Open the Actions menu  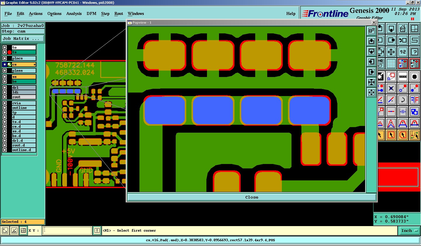click(x=36, y=13)
